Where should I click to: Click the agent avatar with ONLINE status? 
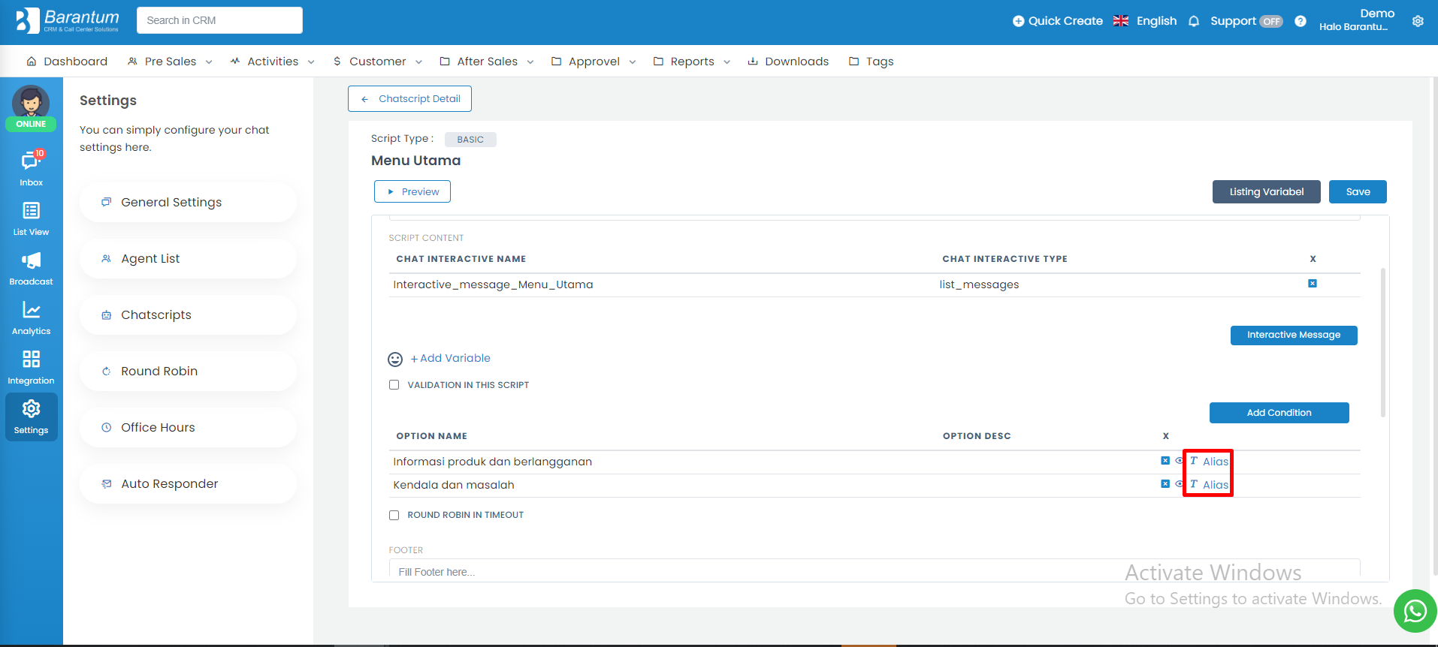click(31, 108)
